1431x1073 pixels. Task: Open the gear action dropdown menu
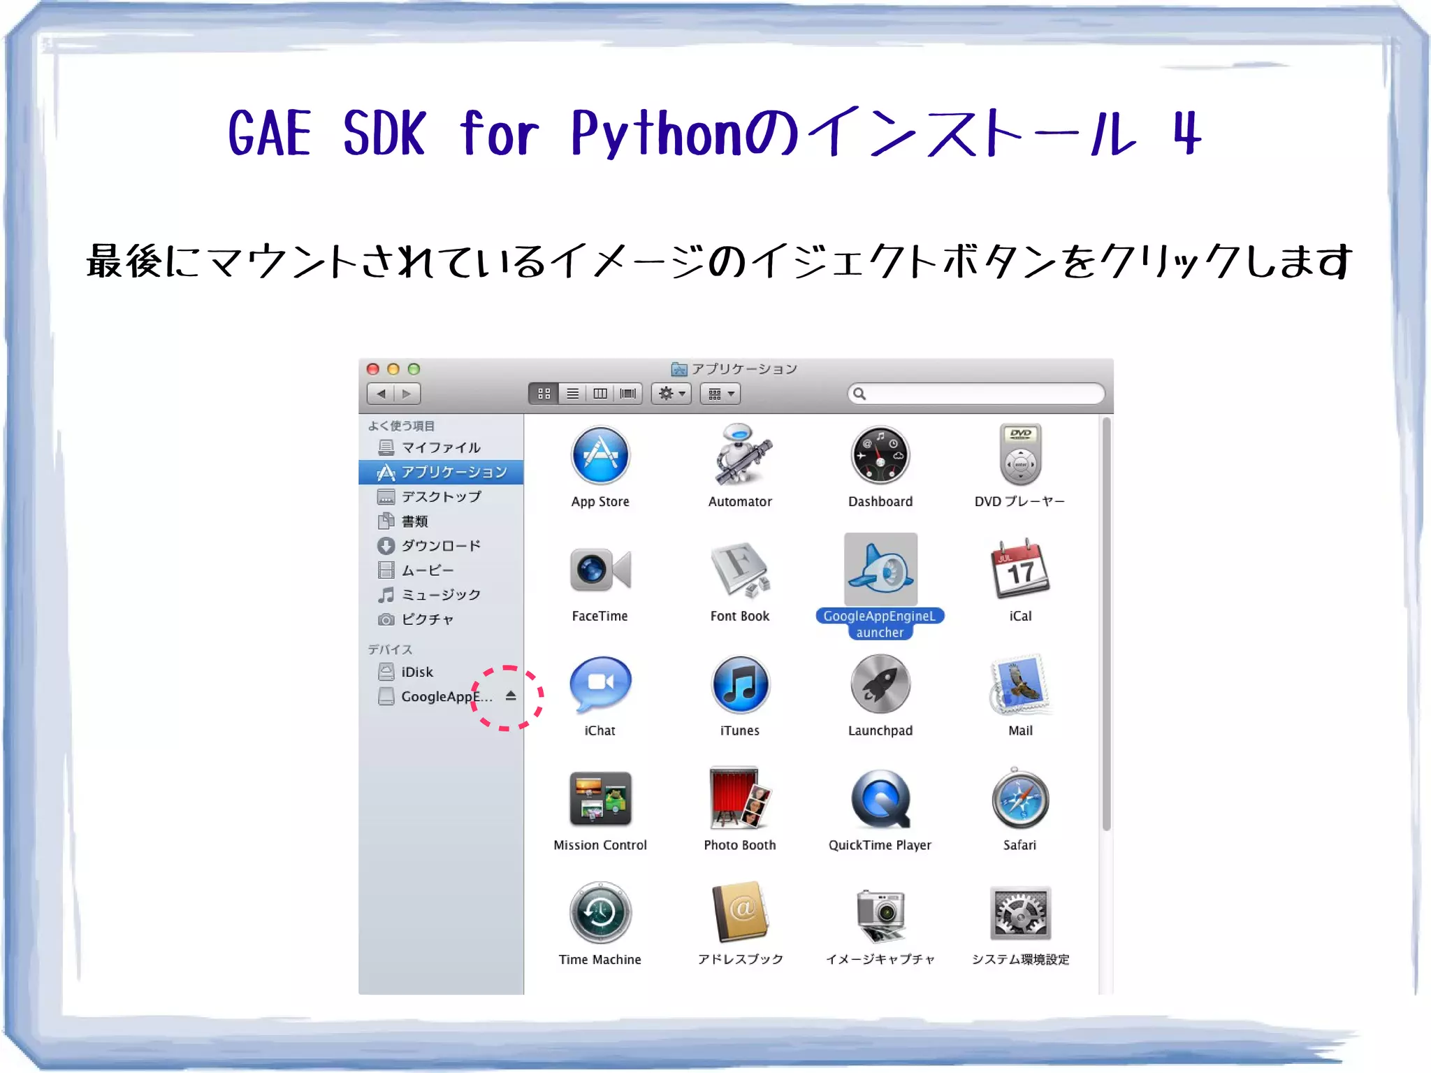point(671,394)
